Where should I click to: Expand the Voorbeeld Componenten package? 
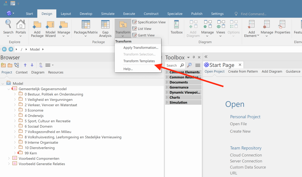click(x=9, y=159)
